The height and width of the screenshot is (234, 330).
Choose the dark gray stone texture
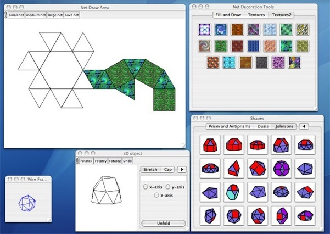[262, 62]
